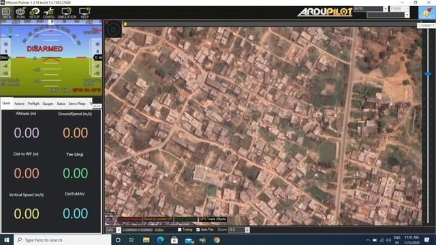Open the DATA flight data screen

coord(6,13)
